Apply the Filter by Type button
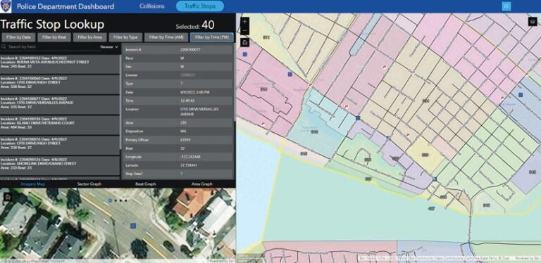This screenshot has width=541, height=263. pyautogui.click(x=125, y=37)
